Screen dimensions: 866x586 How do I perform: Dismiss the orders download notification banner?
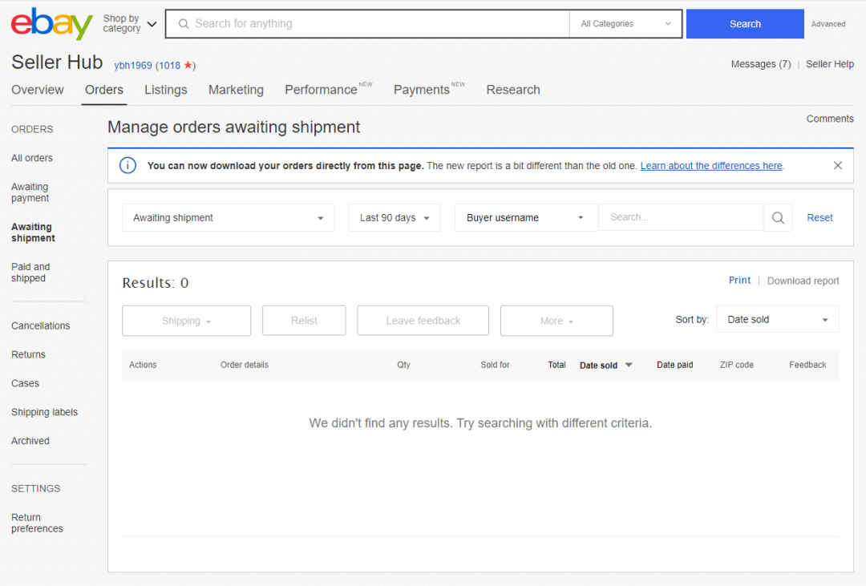838,165
